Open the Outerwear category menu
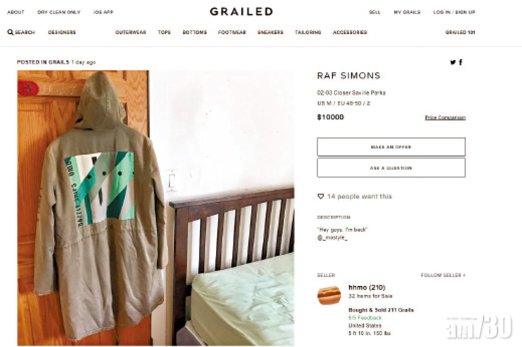 coord(130,32)
